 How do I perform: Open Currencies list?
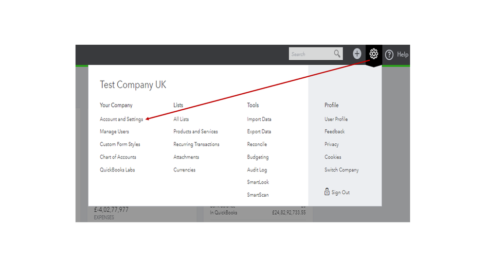tap(184, 170)
